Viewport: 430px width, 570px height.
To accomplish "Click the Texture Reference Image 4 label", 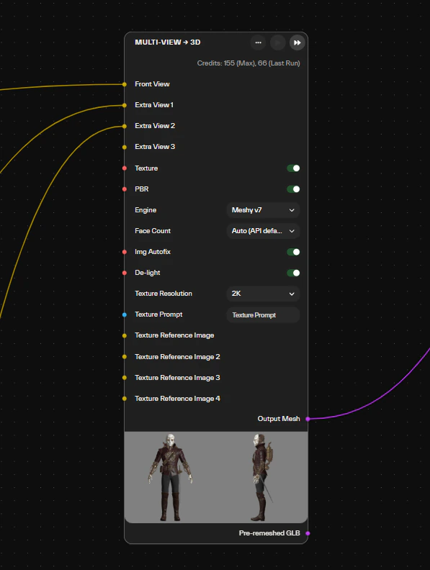I will click(x=177, y=399).
